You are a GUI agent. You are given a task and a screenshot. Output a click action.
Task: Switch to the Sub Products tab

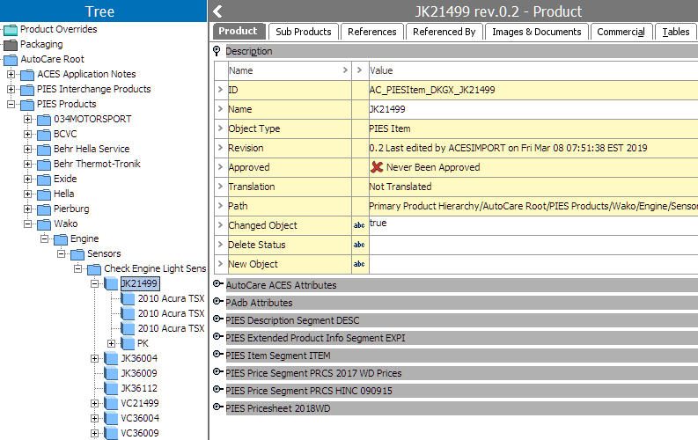coord(303,32)
